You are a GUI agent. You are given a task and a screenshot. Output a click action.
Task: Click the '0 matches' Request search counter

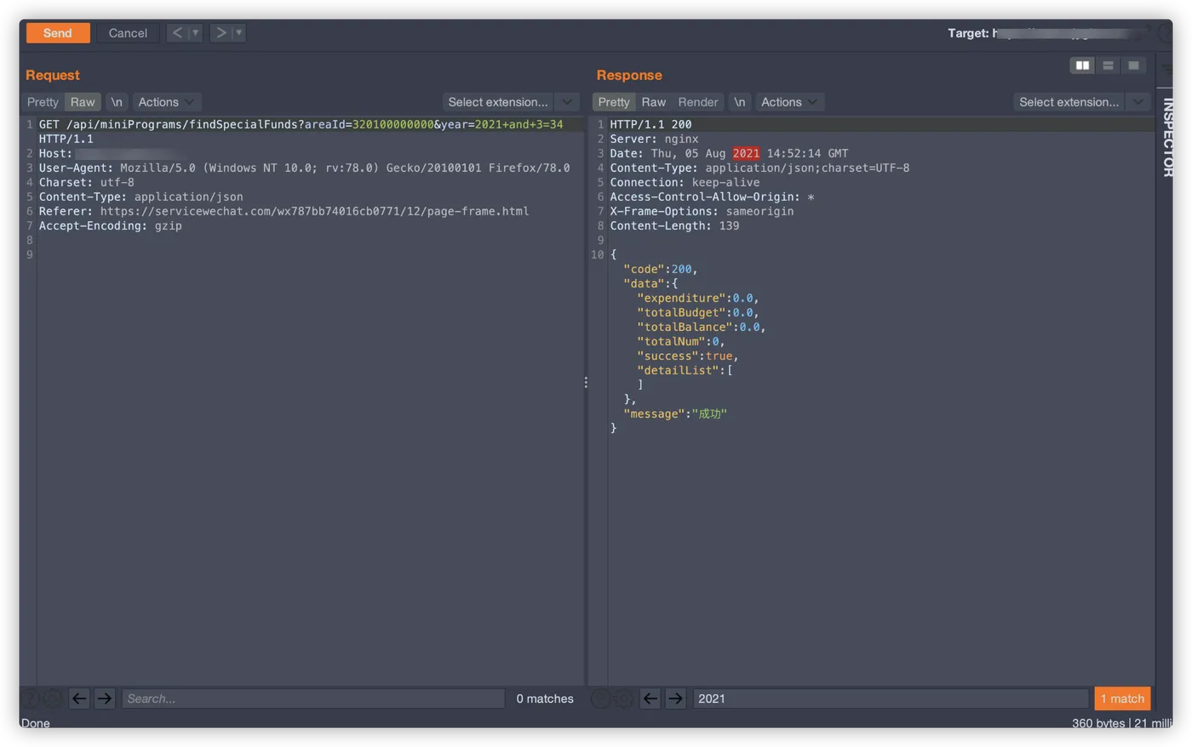pyautogui.click(x=545, y=699)
